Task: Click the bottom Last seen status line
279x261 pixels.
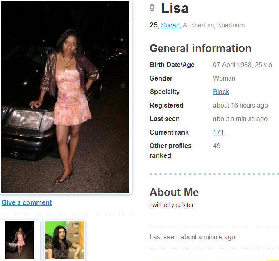Action: pyautogui.click(x=192, y=237)
